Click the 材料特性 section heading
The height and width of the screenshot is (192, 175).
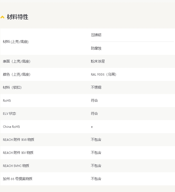pyautogui.click(x=18, y=17)
